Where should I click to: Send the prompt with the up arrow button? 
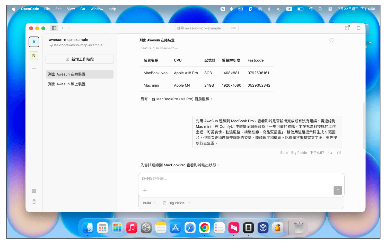point(338,190)
